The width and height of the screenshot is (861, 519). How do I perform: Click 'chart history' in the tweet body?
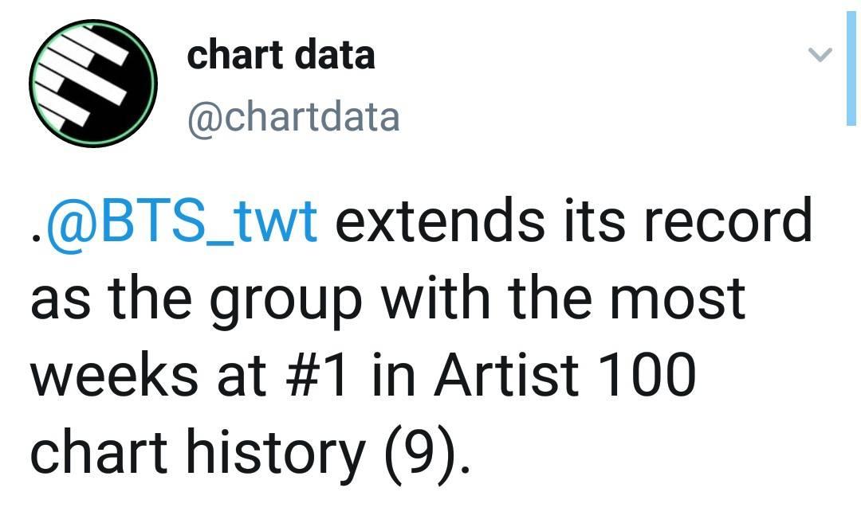click(198, 455)
